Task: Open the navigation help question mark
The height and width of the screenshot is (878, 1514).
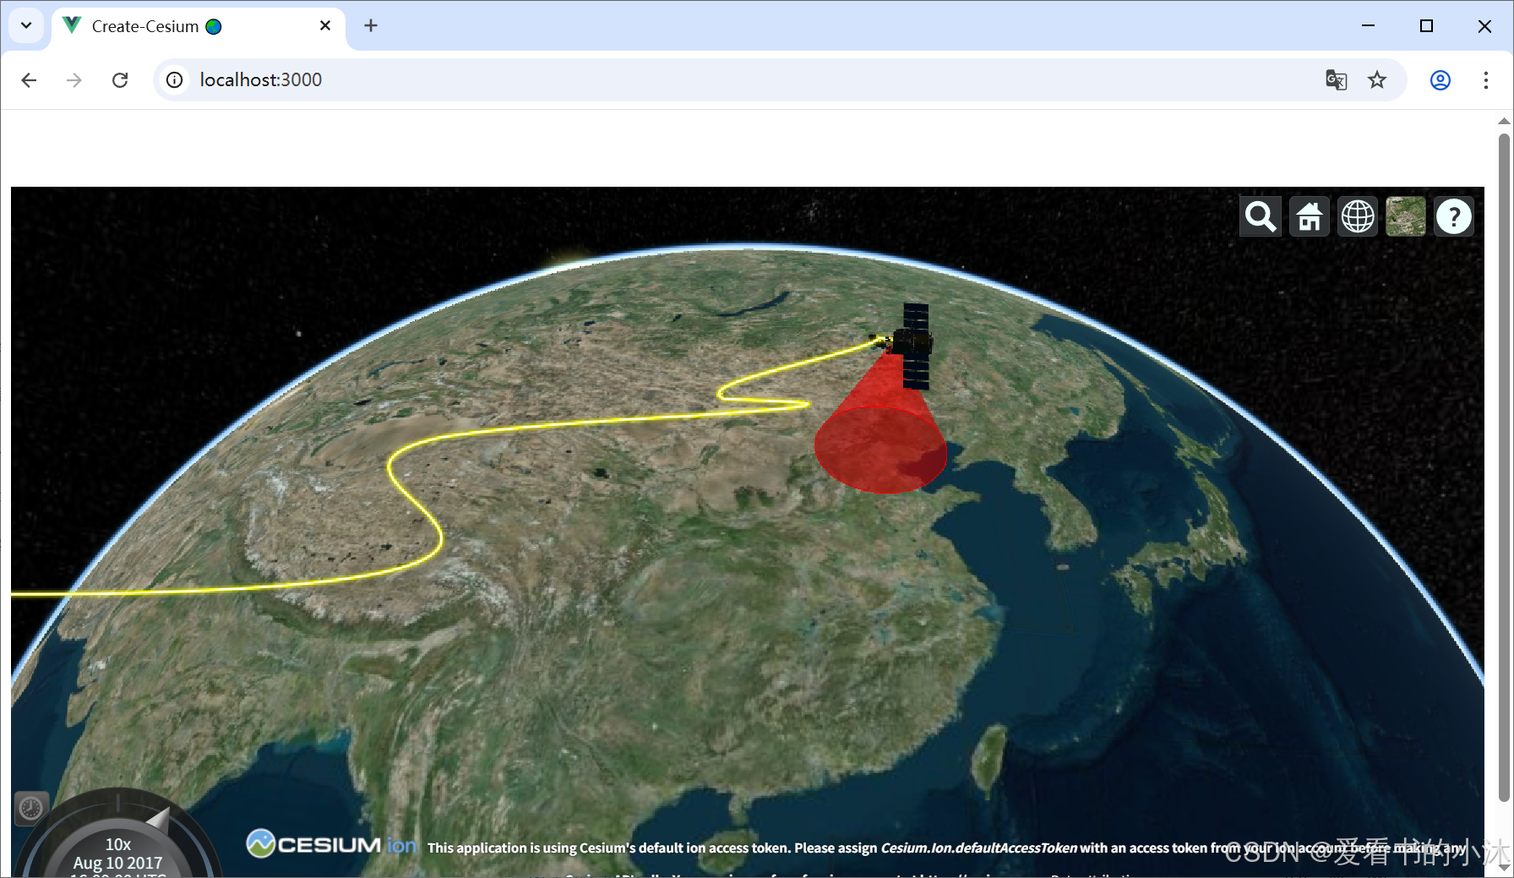Action: click(x=1454, y=216)
